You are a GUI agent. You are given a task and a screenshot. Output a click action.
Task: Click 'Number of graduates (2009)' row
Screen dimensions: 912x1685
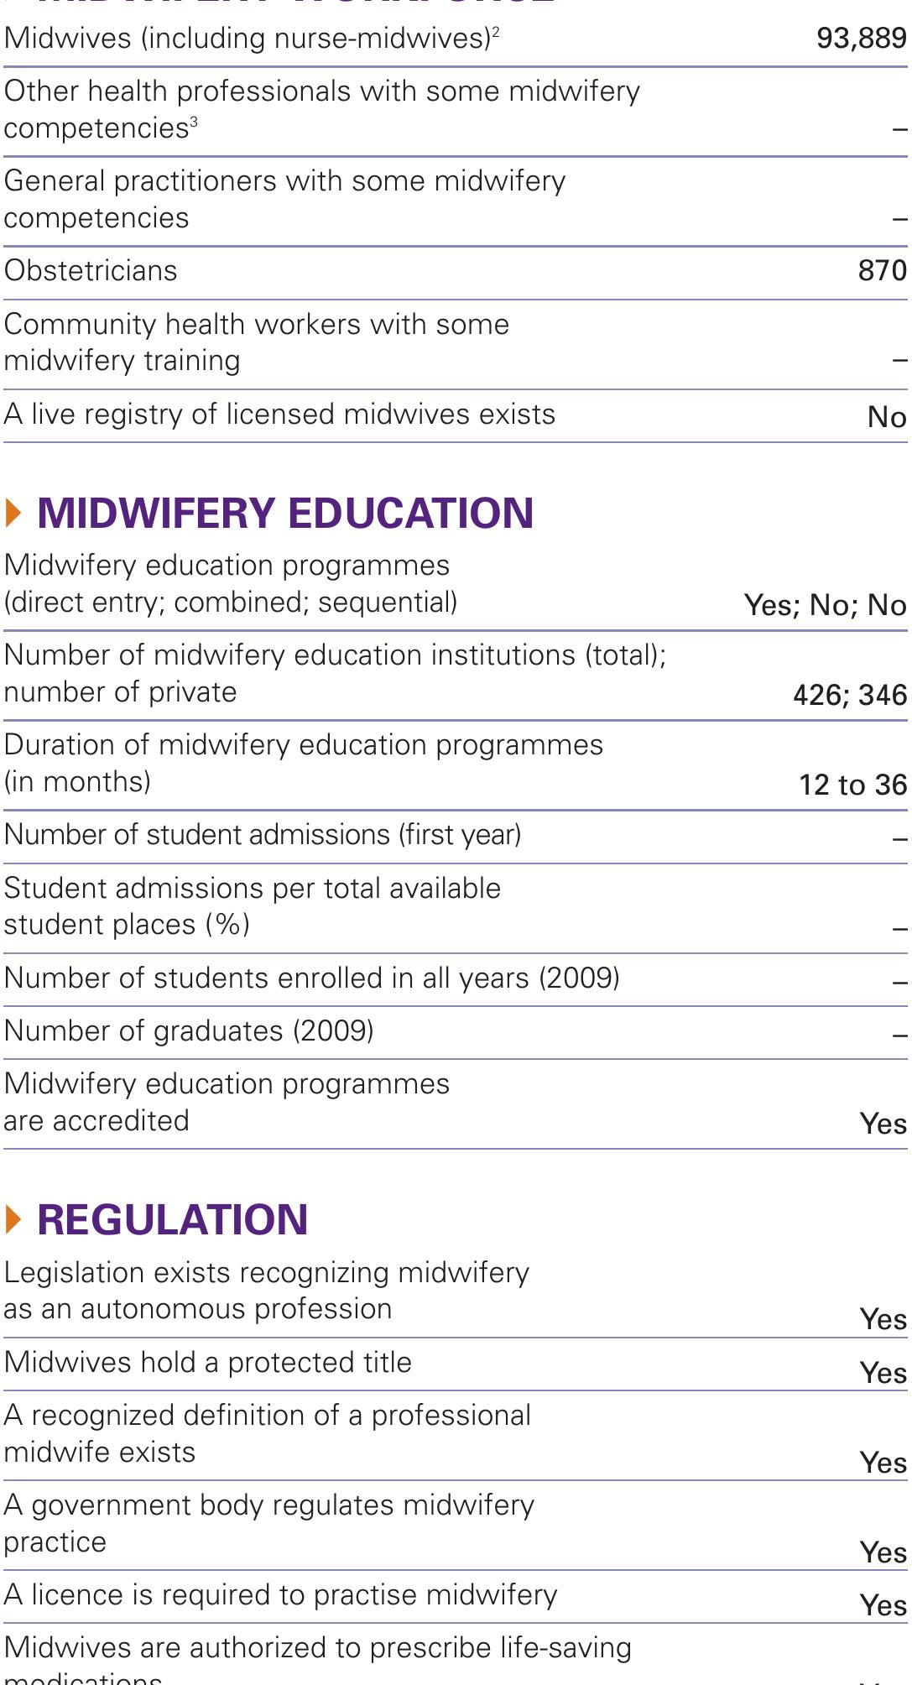coord(189,1031)
